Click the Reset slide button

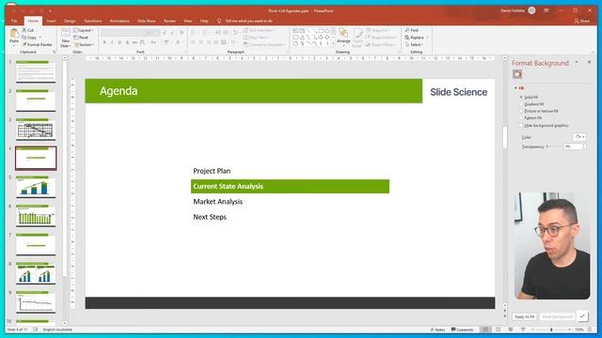click(x=81, y=38)
